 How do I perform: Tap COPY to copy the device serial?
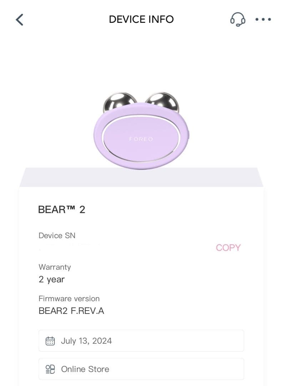coord(228,247)
